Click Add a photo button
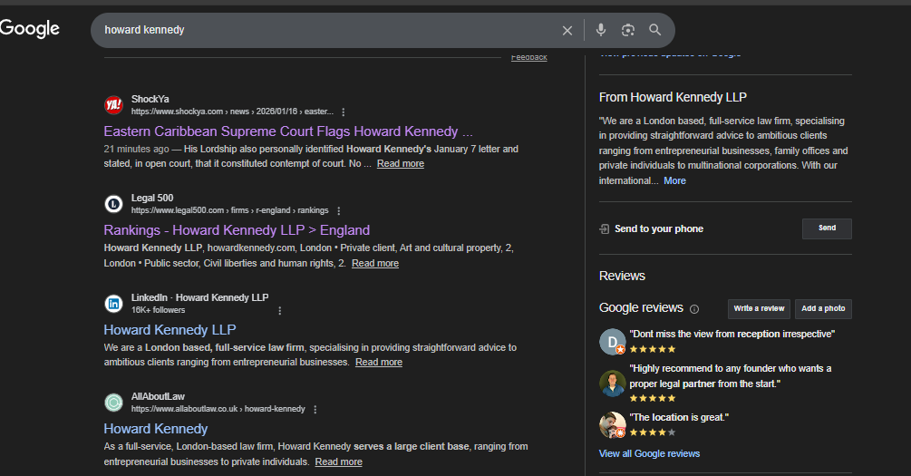This screenshot has height=476, width=911. [x=823, y=309]
